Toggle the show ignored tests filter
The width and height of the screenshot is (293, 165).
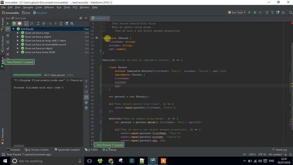(20, 23)
